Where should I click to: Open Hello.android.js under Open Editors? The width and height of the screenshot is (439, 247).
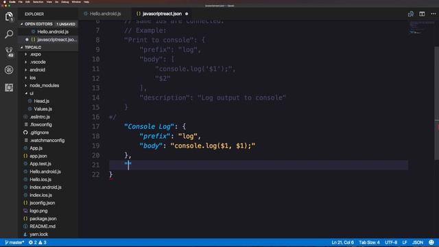coord(53,32)
